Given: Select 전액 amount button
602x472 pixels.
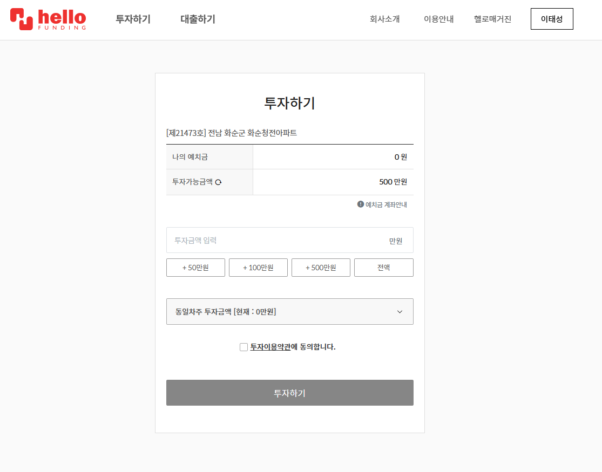Looking at the screenshot, I should (383, 268).
